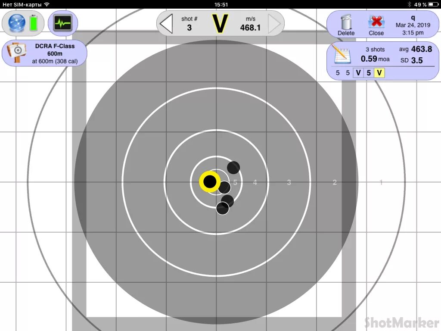Select the highlighted yellow V score

pyautogui.click(x=379, y=73)
